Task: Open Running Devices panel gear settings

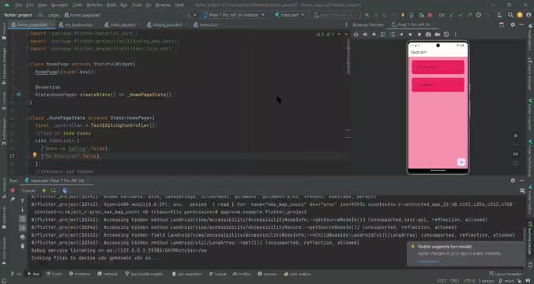Action: [x=513, y=24]
